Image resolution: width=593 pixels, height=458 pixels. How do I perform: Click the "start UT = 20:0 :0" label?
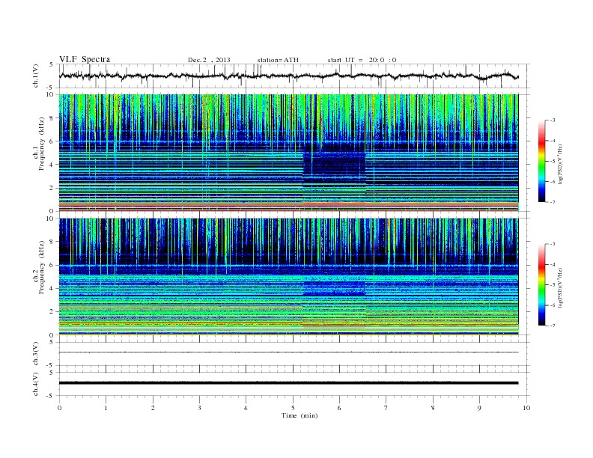click(x=362, y=60)
